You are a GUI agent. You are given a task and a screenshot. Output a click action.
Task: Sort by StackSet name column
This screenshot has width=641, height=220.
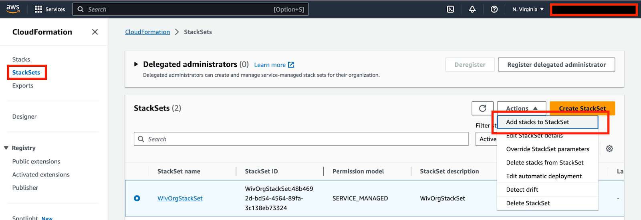[x=179, y=171]
